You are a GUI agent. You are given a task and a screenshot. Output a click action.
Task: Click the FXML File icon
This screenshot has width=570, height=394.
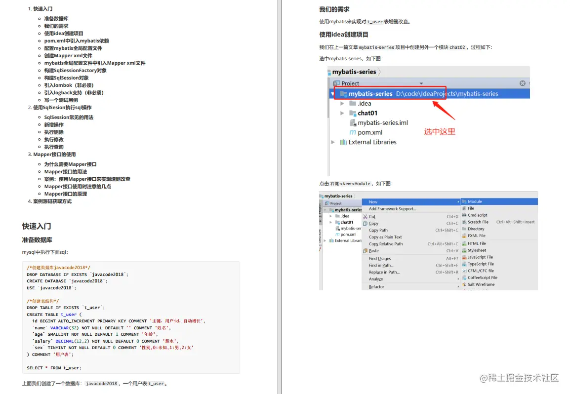coord(464,236)
